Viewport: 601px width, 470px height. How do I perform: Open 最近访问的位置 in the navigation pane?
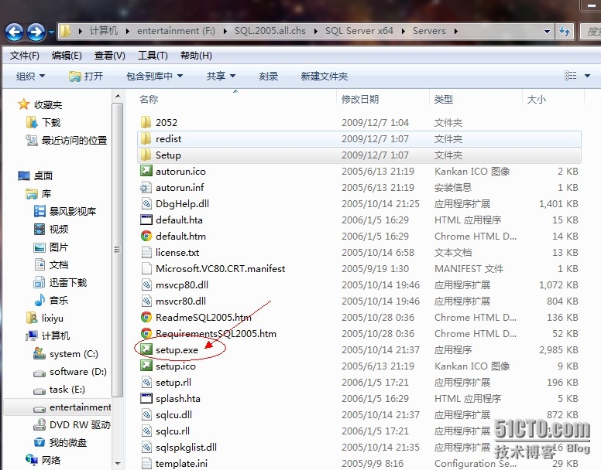(x=74, y=141)
